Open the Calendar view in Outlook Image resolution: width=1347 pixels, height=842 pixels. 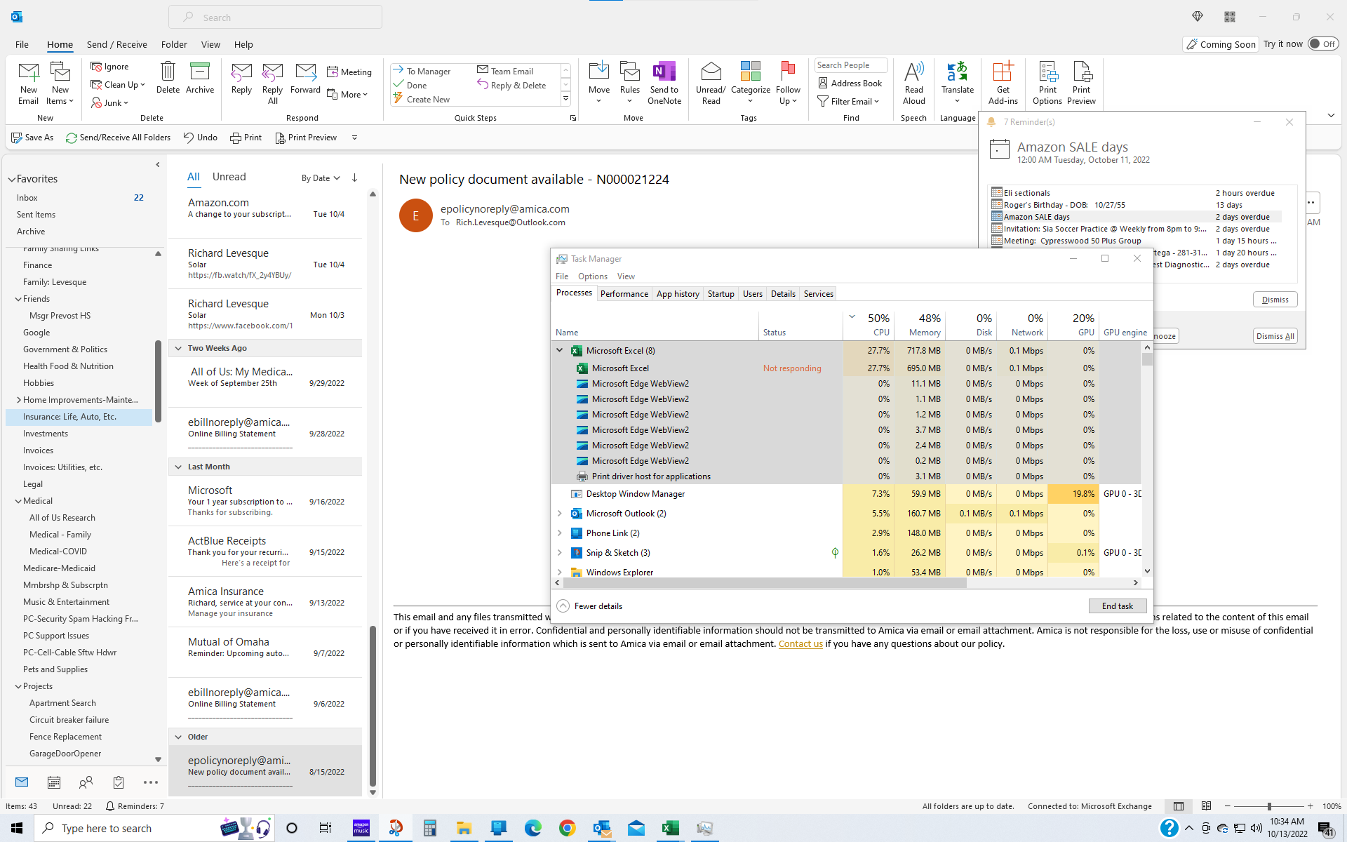click(x=54, y=782)
